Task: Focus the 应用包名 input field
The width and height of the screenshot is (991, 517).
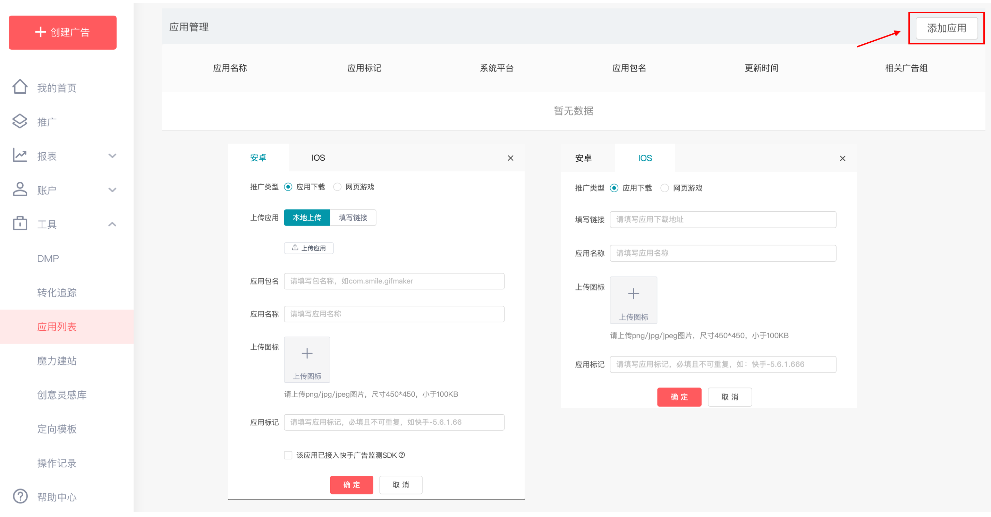Action: tap(394, 281)
